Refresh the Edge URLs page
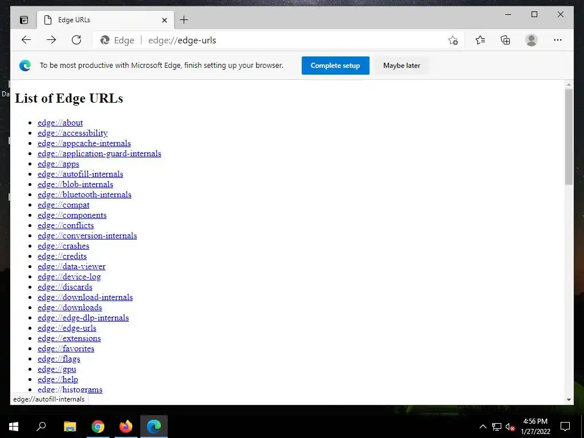 pos(76,40)
